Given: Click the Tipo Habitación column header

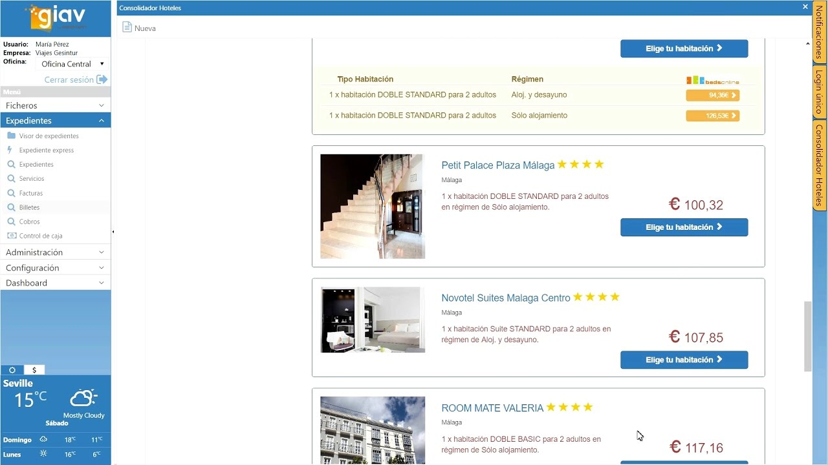Looking at the screenshot, I should click(x=365, y=79).
